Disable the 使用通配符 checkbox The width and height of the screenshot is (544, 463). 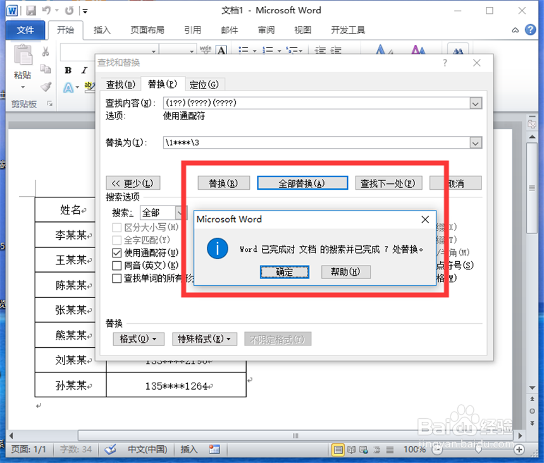pos(117,253)
